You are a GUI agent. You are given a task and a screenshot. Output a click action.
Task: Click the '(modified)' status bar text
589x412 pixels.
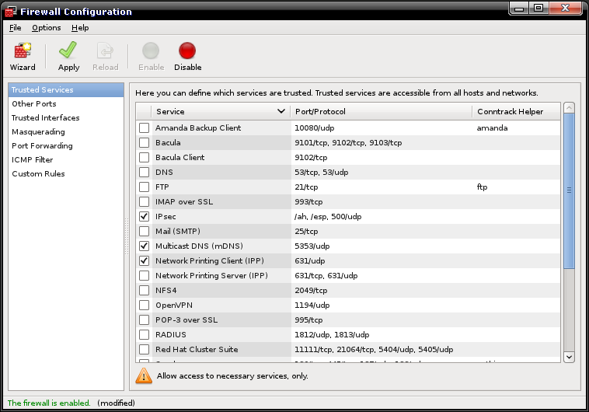pos(116,403)
